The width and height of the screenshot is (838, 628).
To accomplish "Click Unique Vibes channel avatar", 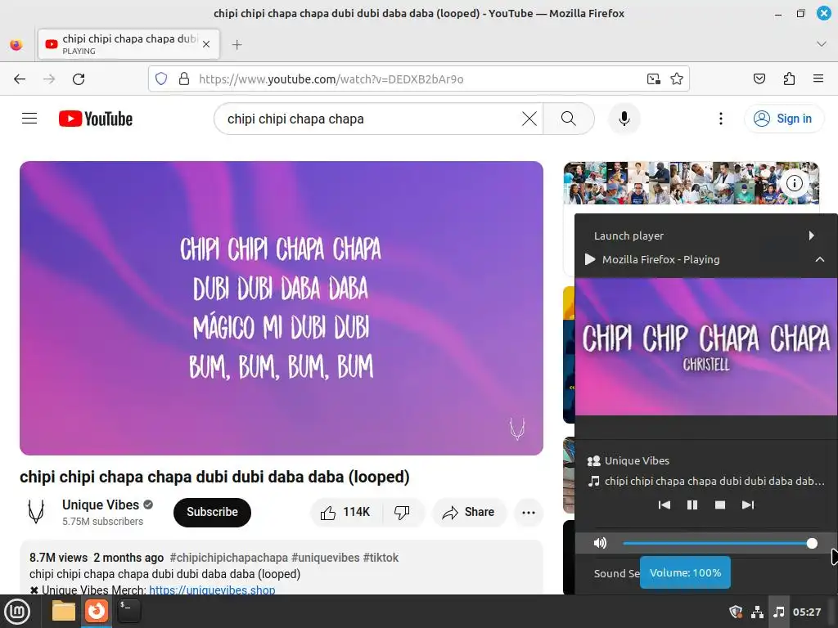I will [36, 511].
